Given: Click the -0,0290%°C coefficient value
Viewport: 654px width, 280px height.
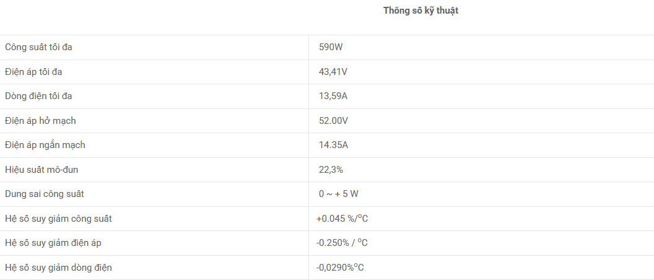Looking at the screenshot, I should (340, 268).
